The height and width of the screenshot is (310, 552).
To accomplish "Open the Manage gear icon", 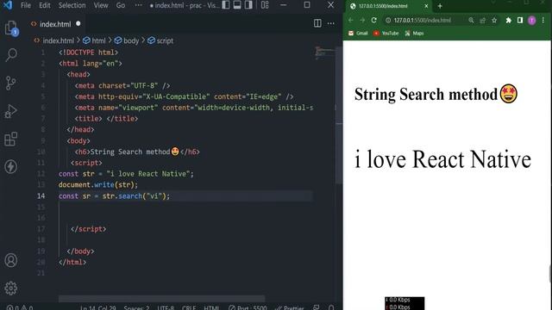I will (x=11, y=288).
